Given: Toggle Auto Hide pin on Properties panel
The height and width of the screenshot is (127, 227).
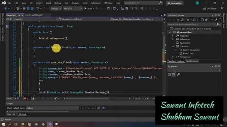Looking at the screenshot, I should pos(216,66).
